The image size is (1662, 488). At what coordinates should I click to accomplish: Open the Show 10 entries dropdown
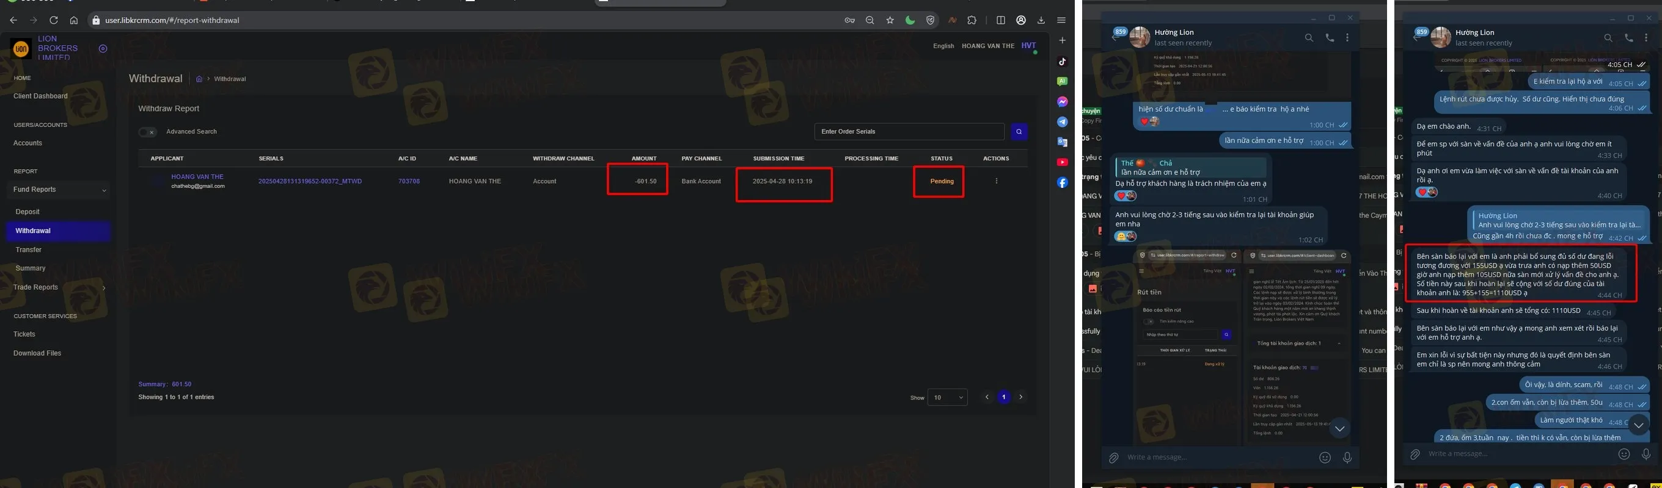pos(947,398)
